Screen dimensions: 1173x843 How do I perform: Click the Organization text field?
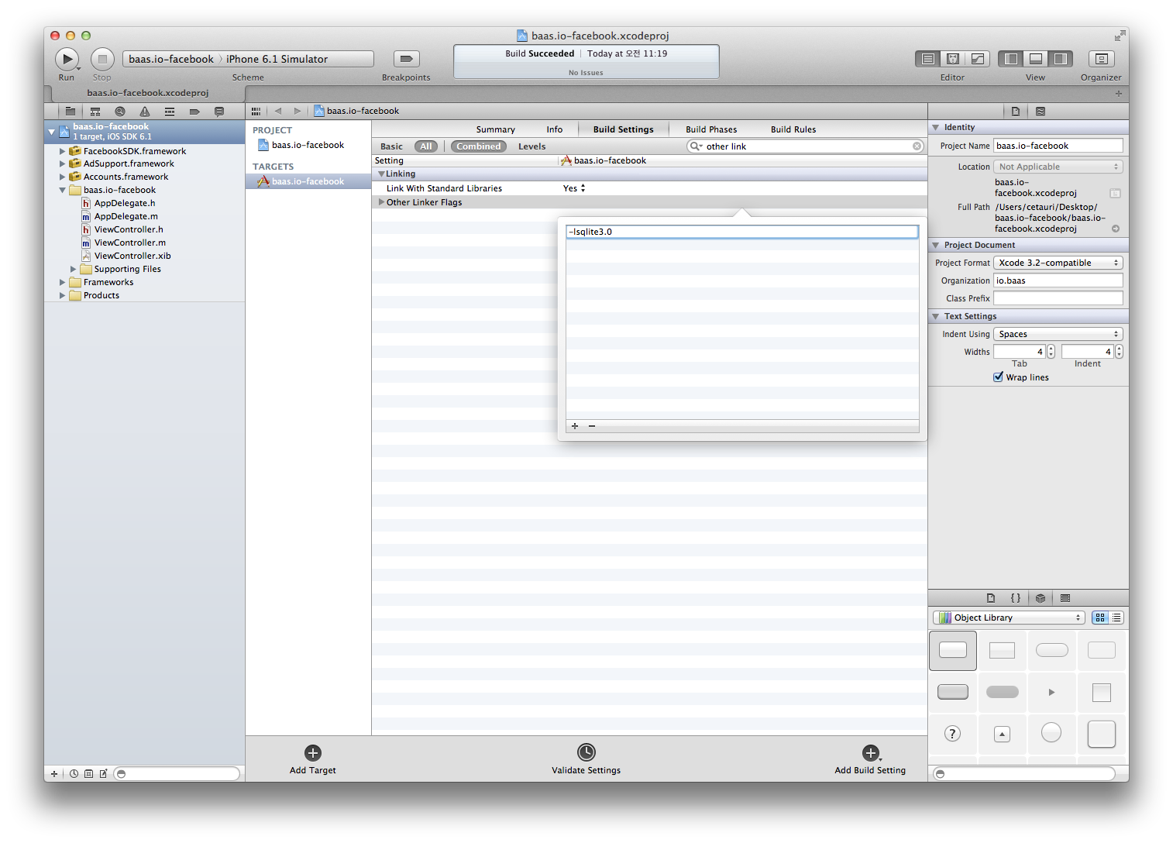[1058, 280]
